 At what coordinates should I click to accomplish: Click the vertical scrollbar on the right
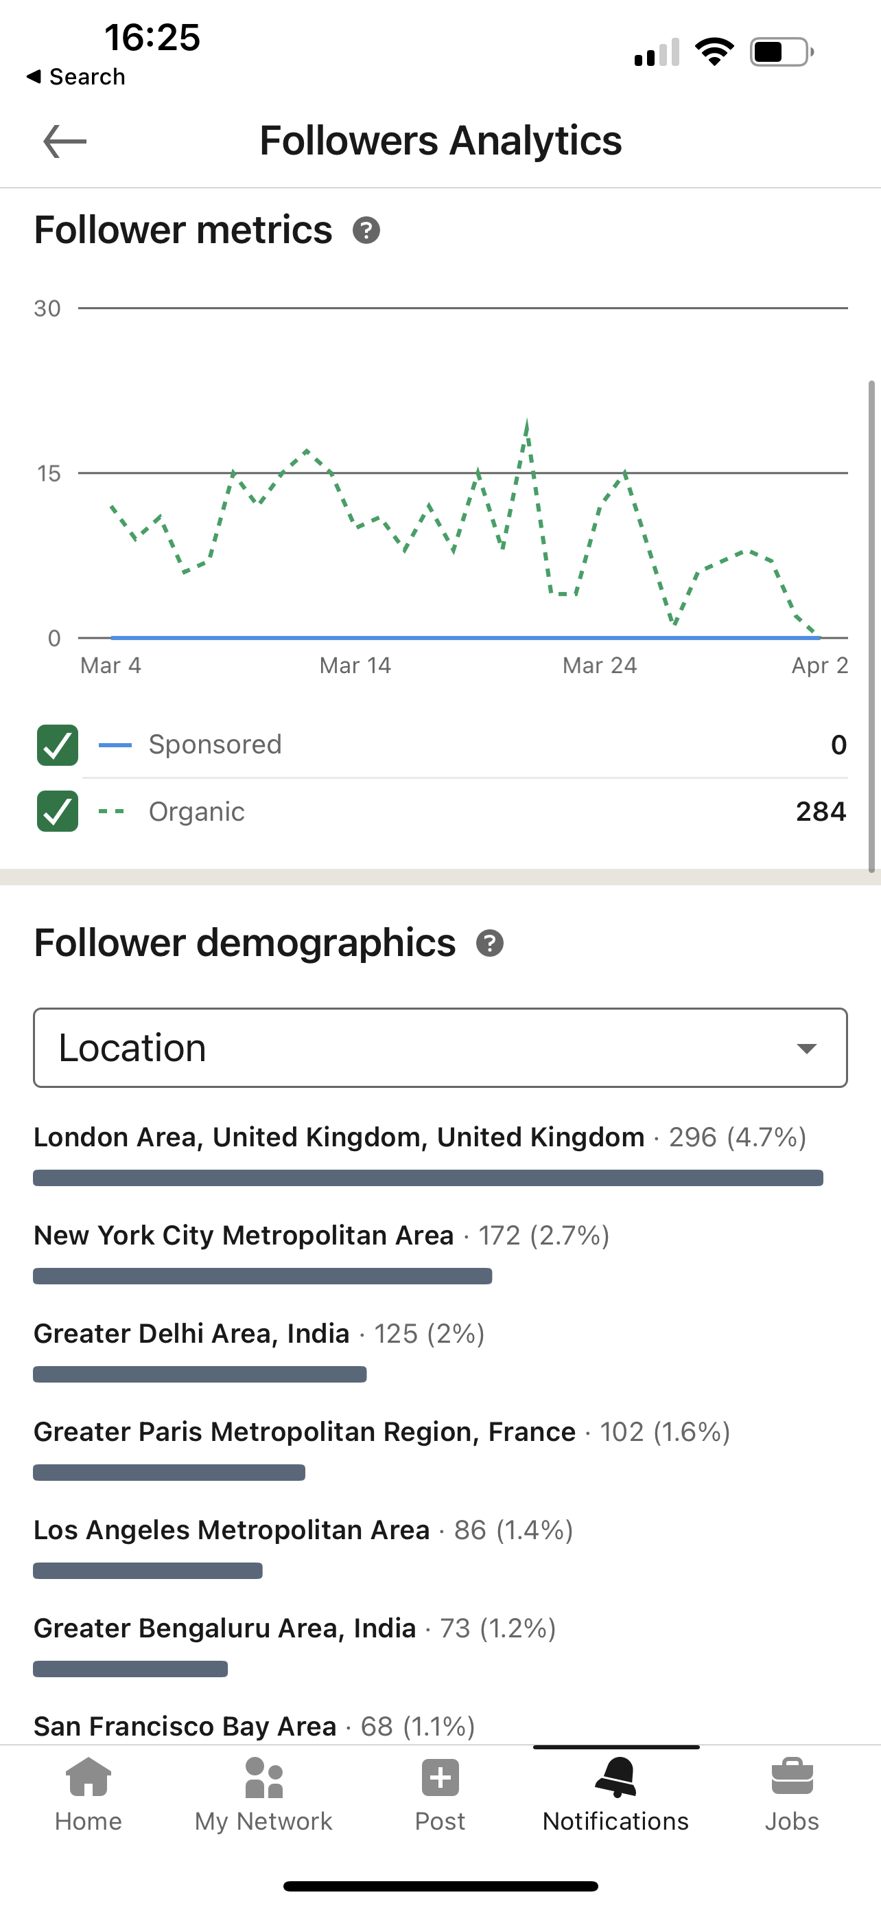871,626
